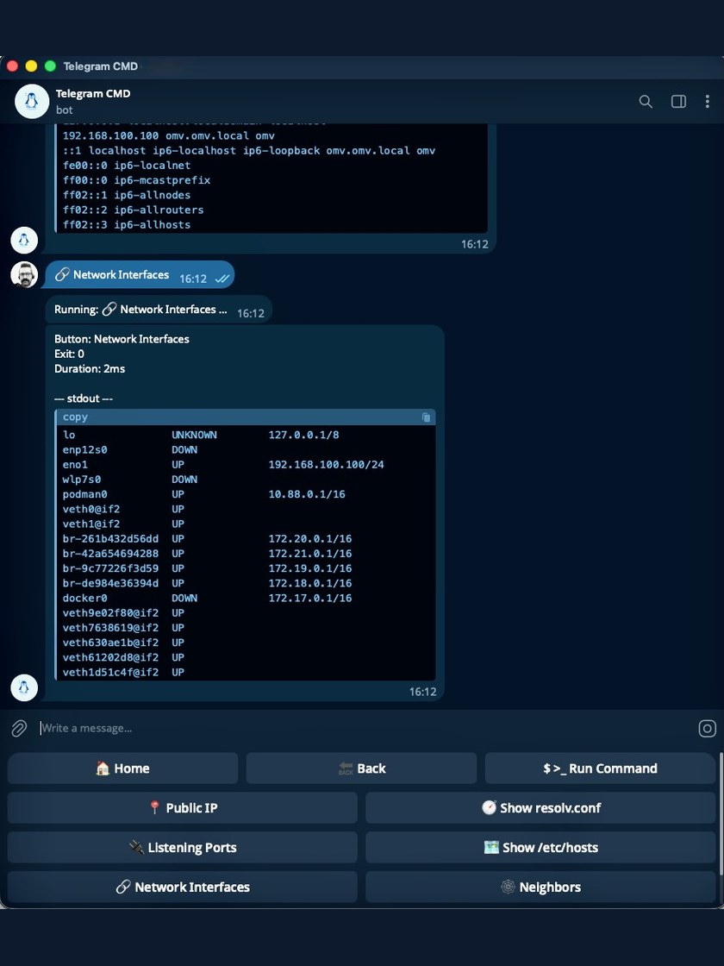The height and width of the screenshot is (966, 724).
Task: Click Show resolv.conf button
Action: (x=540, y=807)
